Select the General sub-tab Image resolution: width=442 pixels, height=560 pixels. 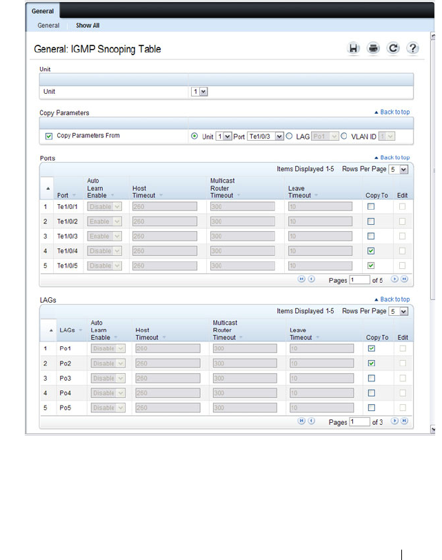coord(48,26)
